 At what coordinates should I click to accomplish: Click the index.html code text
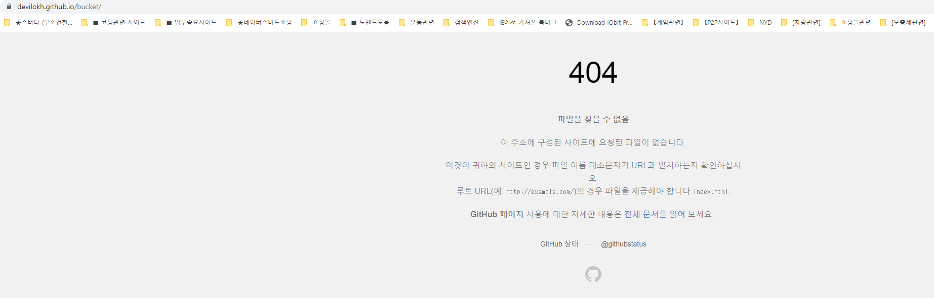click(x=711, y=191)
